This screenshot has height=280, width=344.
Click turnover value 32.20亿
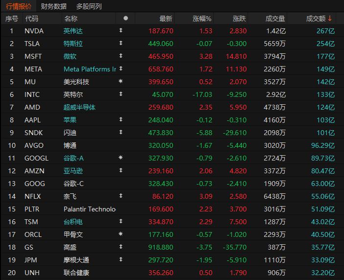pos(323,273)
